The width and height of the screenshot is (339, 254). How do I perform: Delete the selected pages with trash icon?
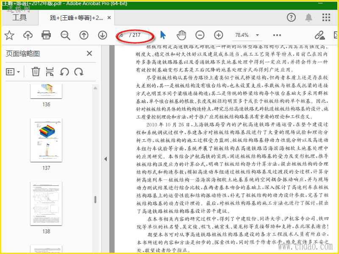coord(36,72)
